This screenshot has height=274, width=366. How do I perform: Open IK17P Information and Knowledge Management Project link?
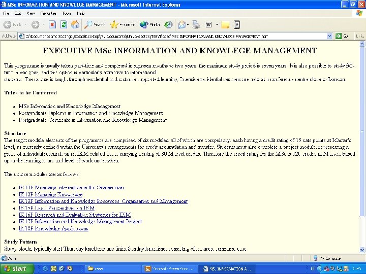coord(80,221)
